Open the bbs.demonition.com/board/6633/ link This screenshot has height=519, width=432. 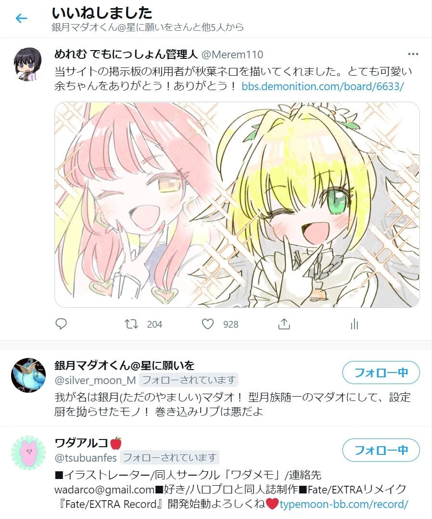tap(323, 86)
